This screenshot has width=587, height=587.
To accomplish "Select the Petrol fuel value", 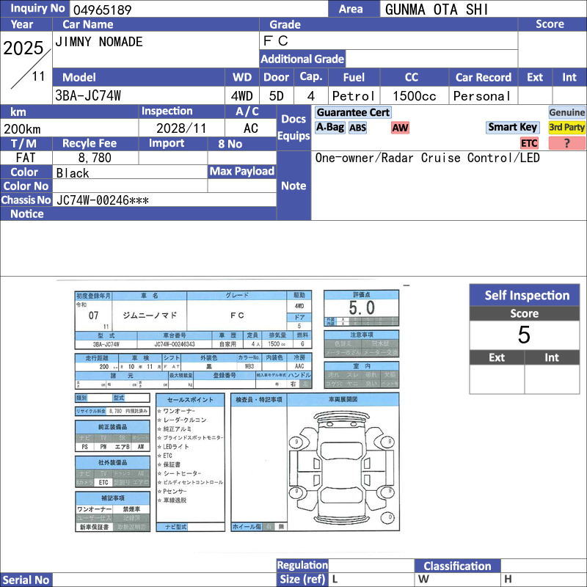I will coord(354,96).
